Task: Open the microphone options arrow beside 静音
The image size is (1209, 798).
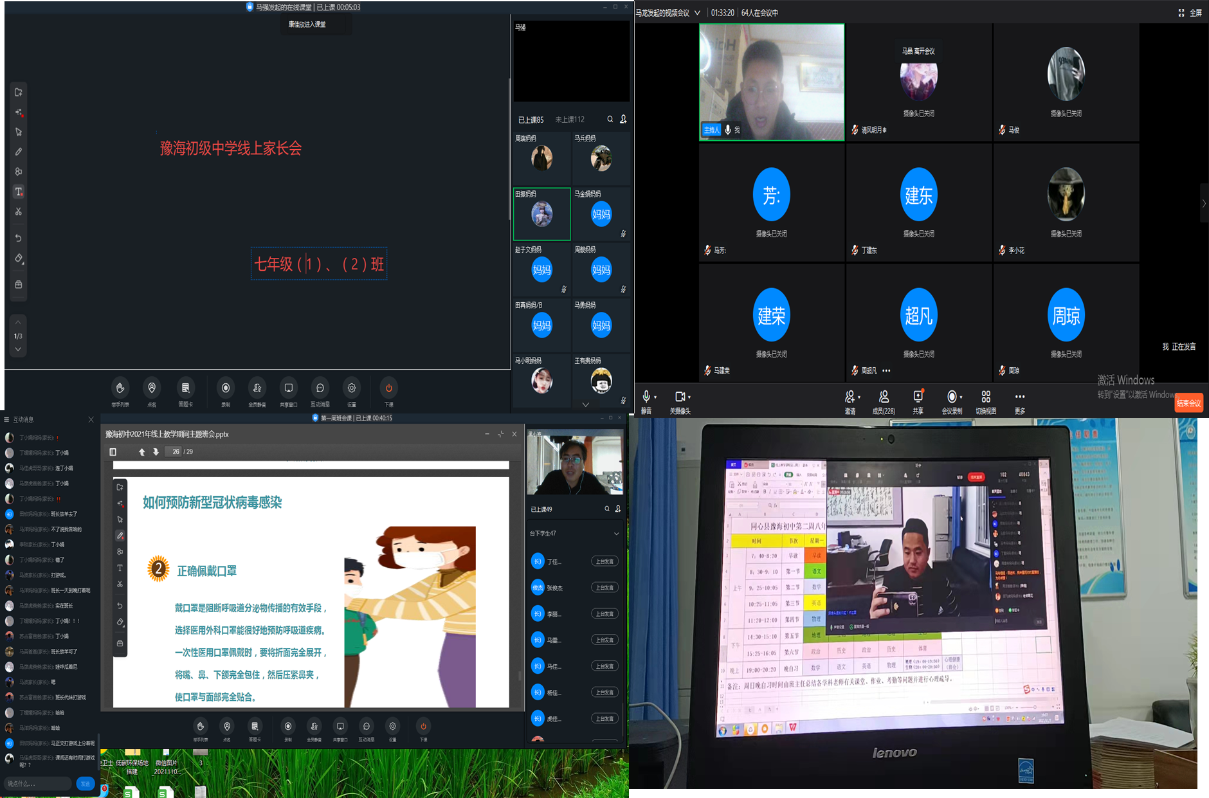Action: point(655,397)
